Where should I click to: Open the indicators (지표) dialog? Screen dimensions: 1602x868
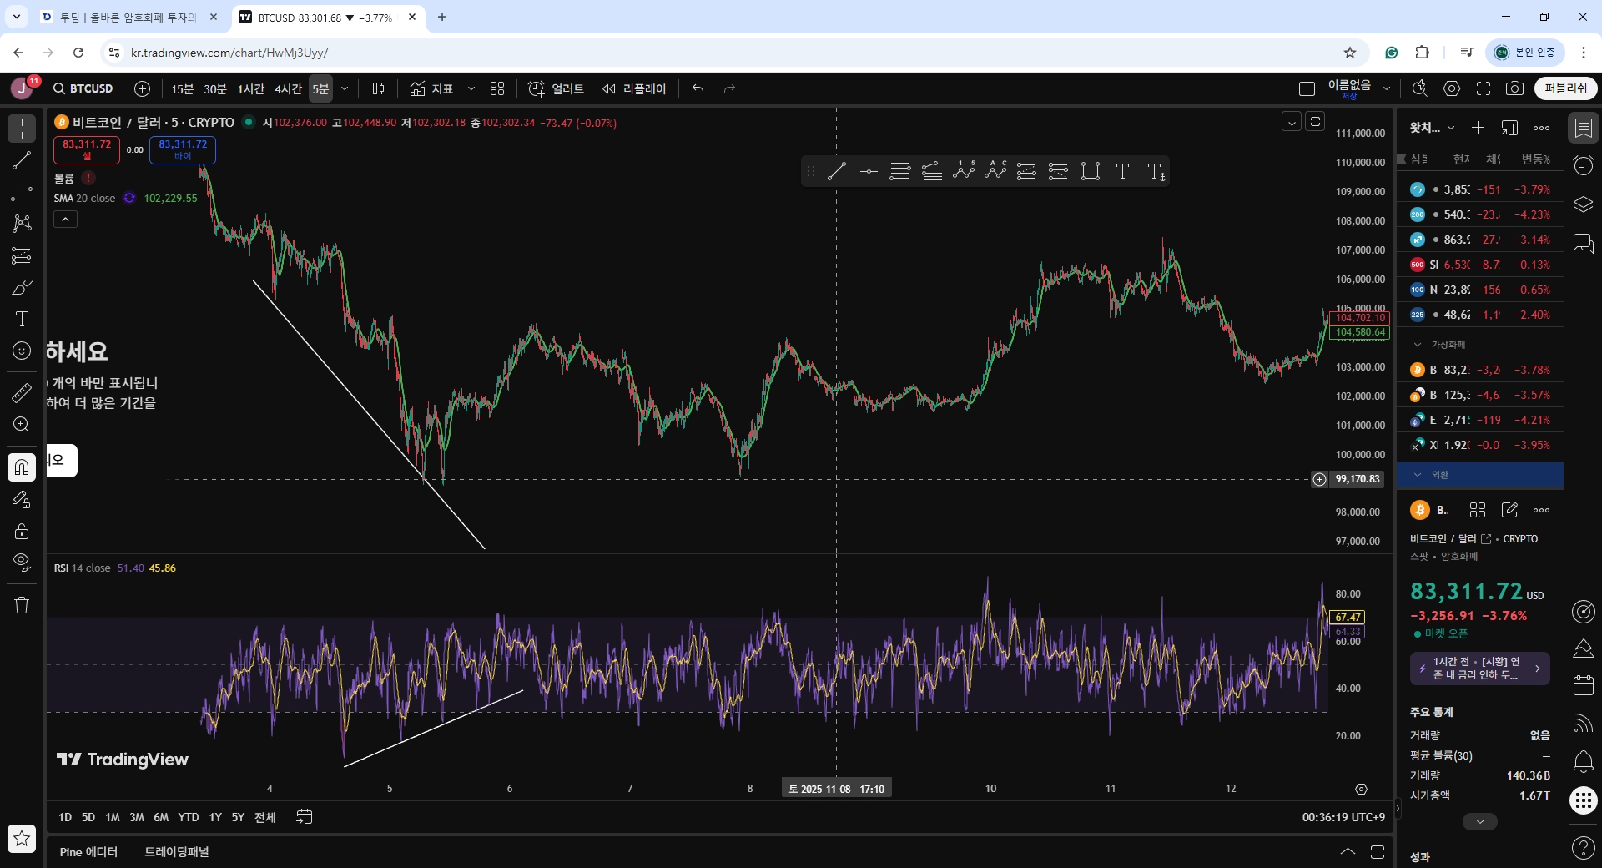point(431,88)
